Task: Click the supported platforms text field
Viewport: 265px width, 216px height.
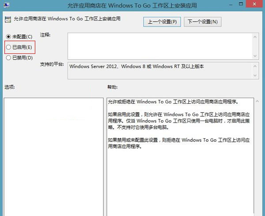Action: point(159,70)
